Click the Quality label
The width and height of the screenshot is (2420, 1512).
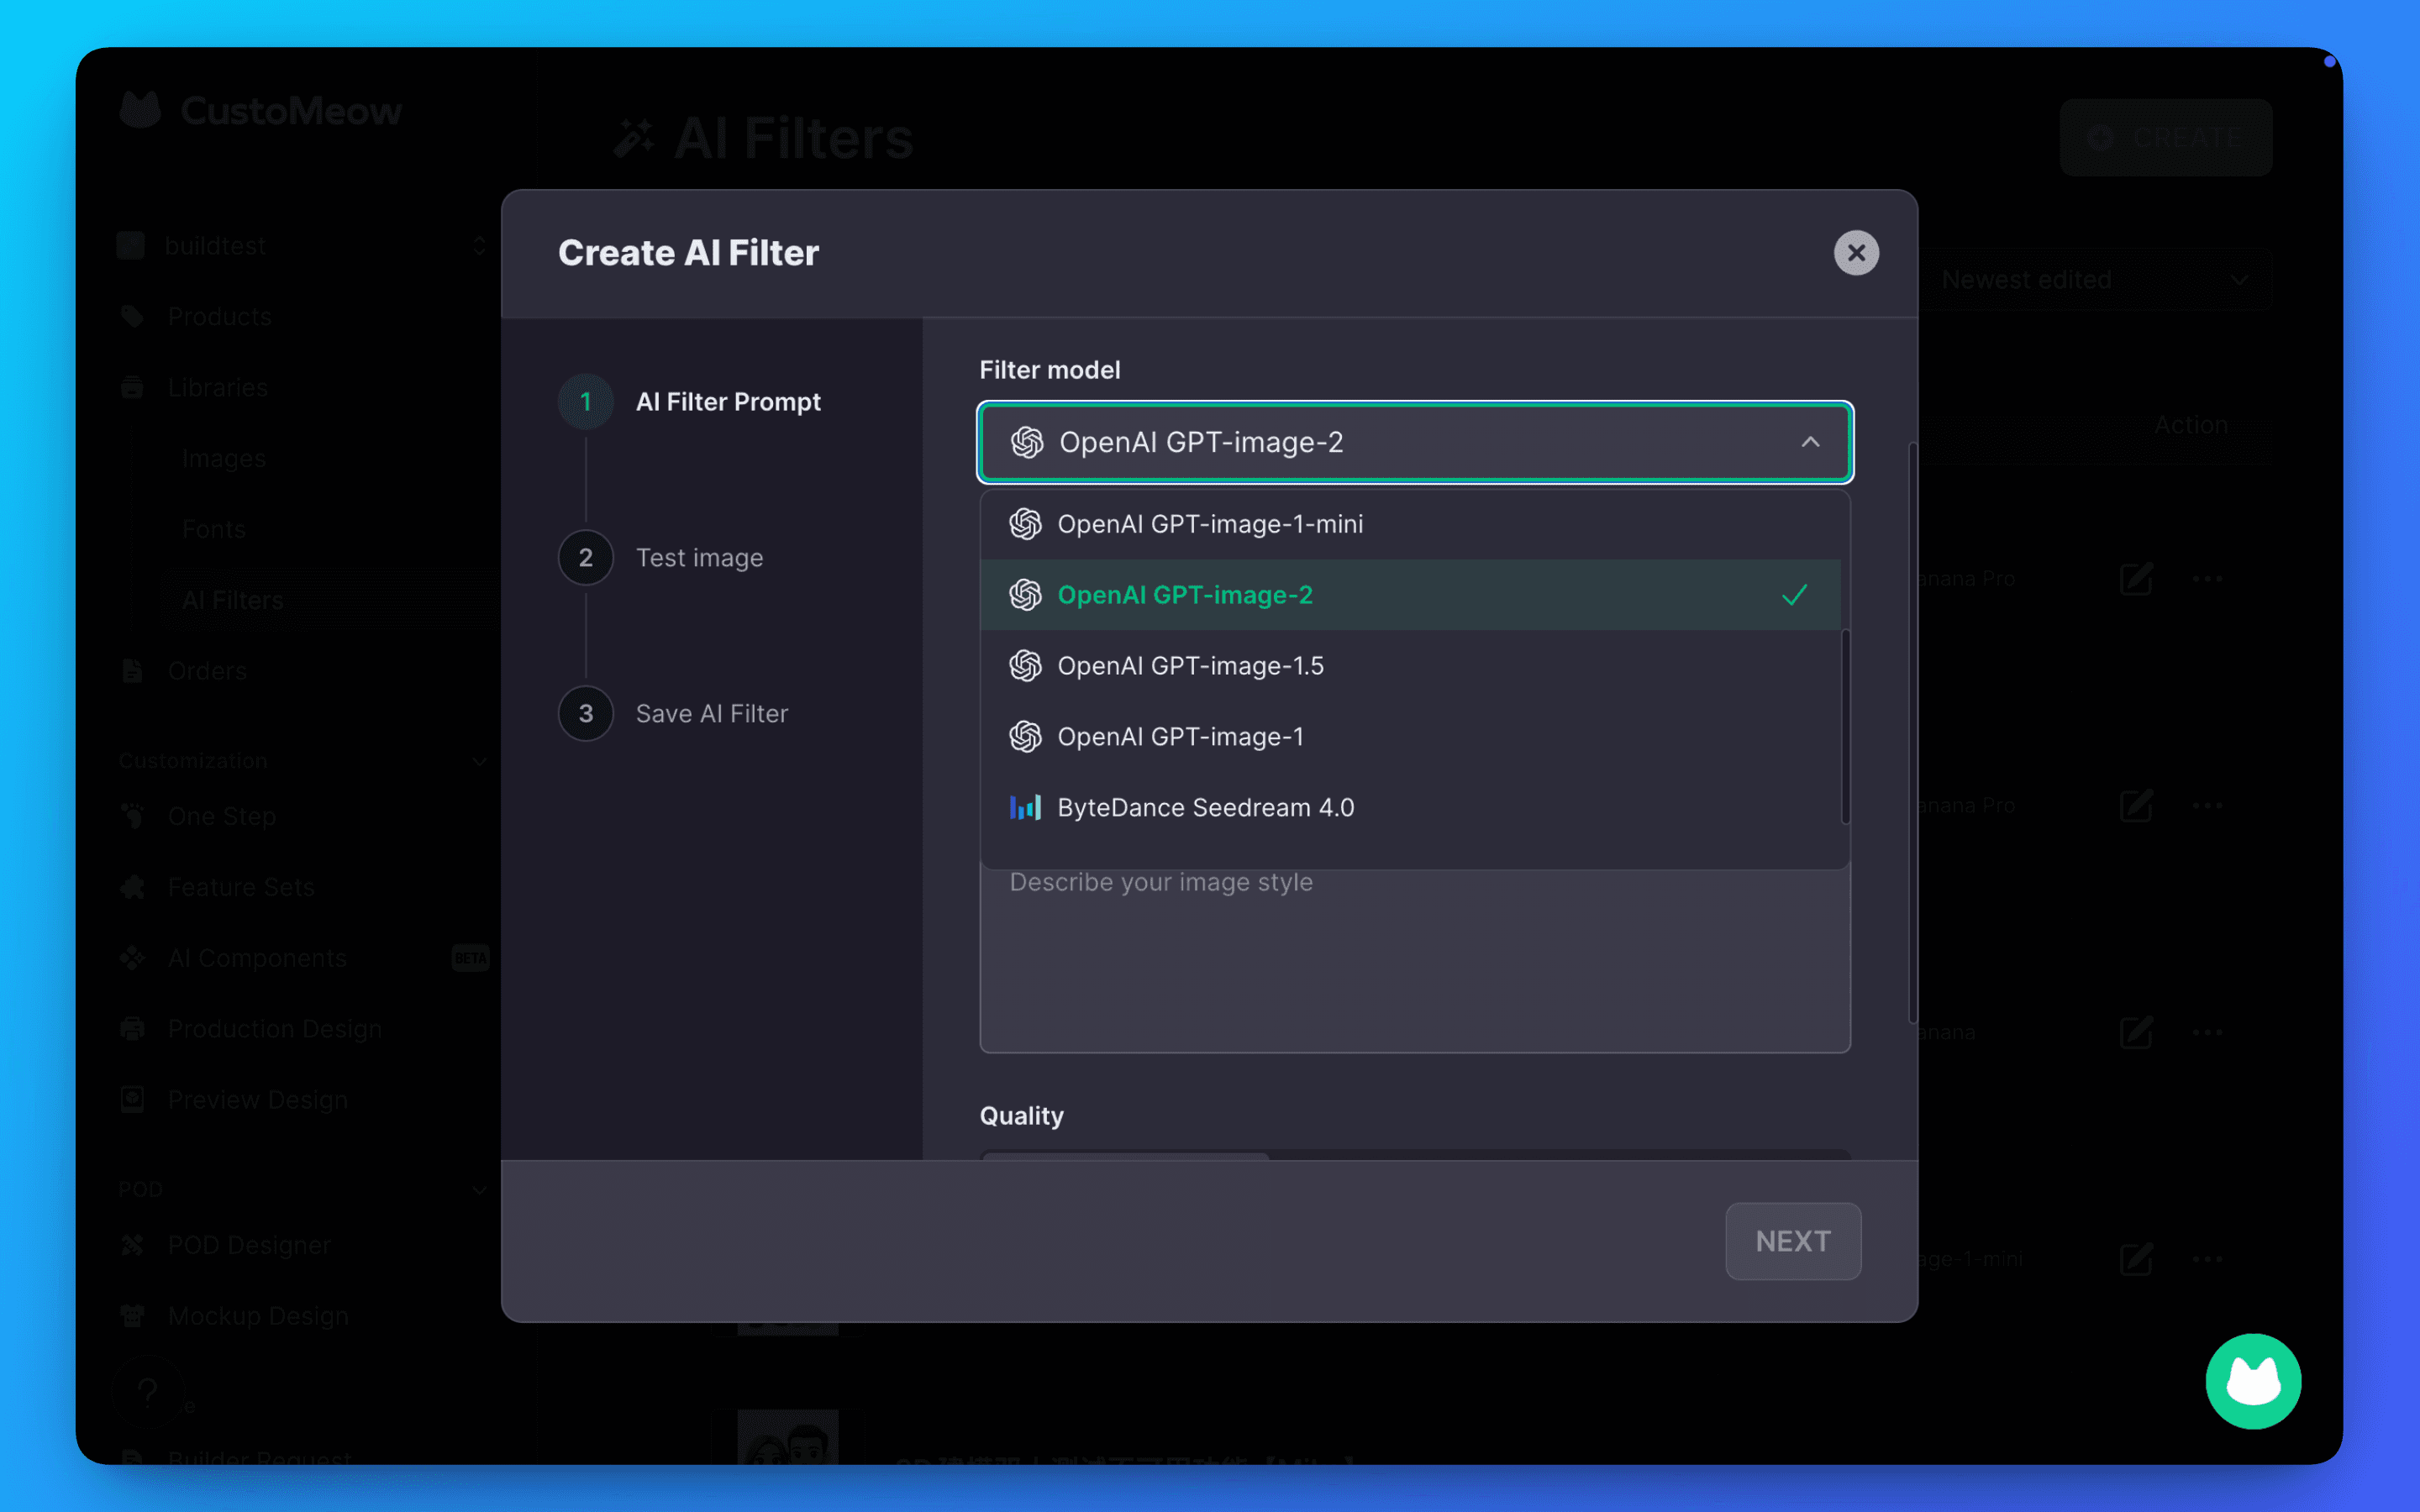coord(1022,1116)
